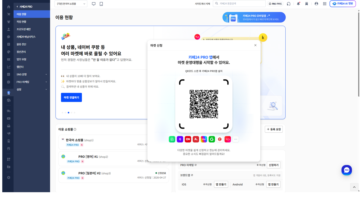Open 한국어 쇼핑몰 (shop1) card
Viewport: 363px width, 199px height.
tap(113, 142)
